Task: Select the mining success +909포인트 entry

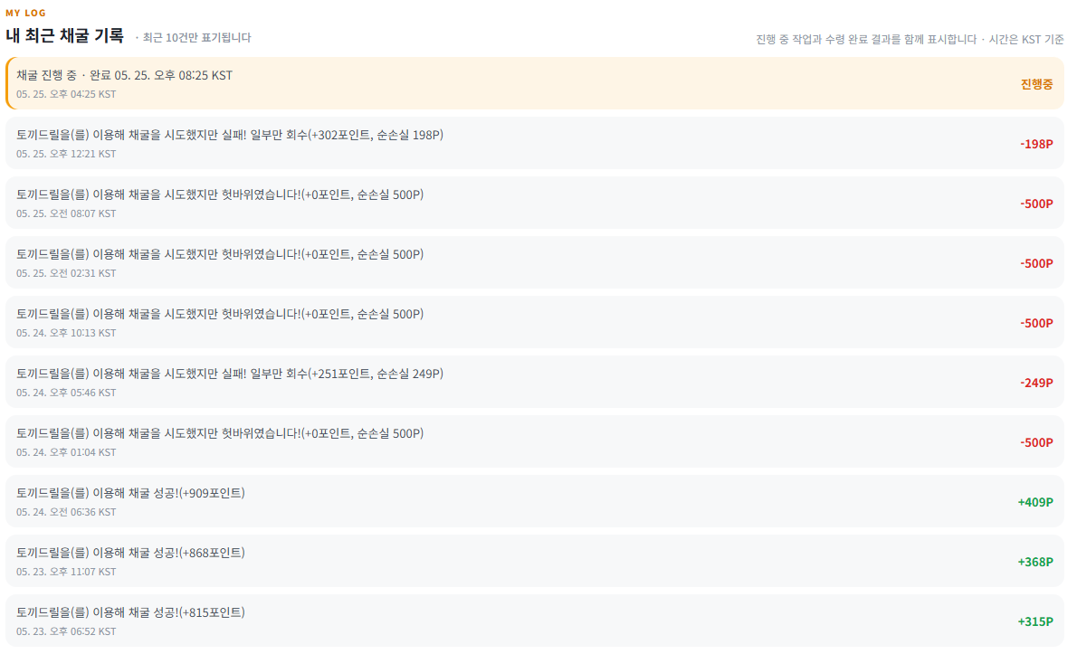Action: (534, 502)
